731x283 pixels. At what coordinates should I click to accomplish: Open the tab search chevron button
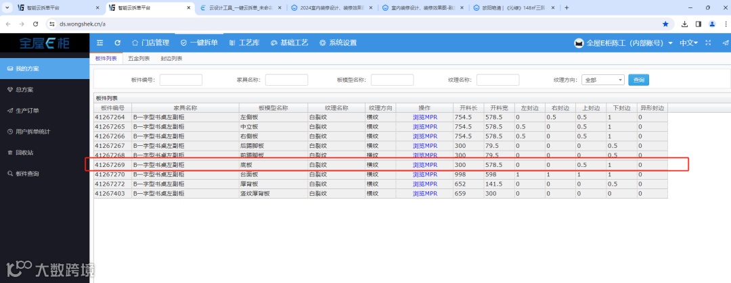(x=8, y=8)
